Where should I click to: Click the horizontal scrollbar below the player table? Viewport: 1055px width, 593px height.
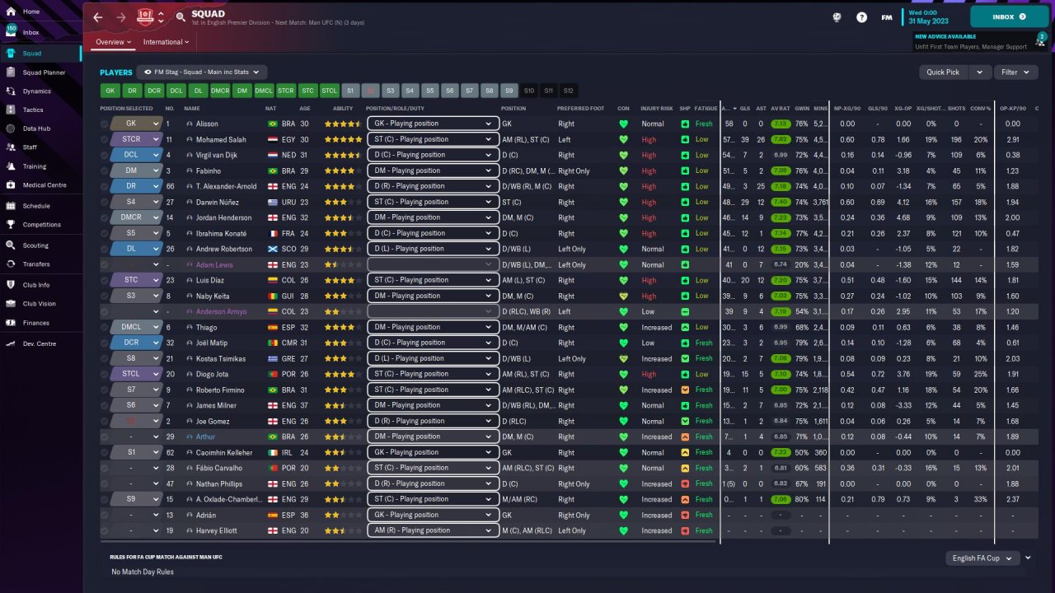(408, 542)
